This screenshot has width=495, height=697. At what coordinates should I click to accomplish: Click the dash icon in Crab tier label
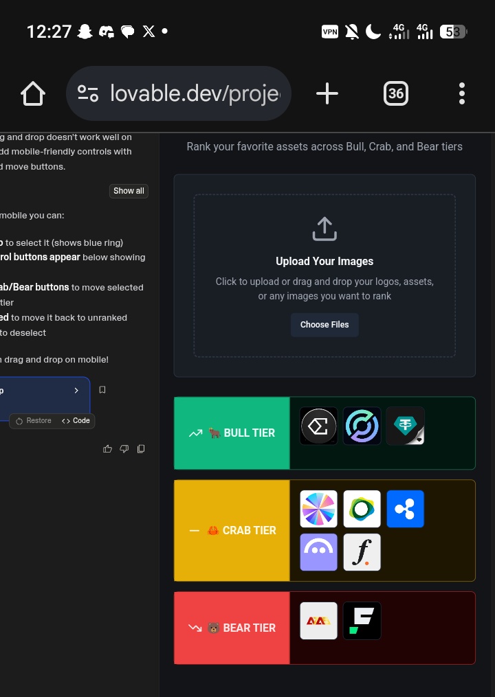point(194,530)
